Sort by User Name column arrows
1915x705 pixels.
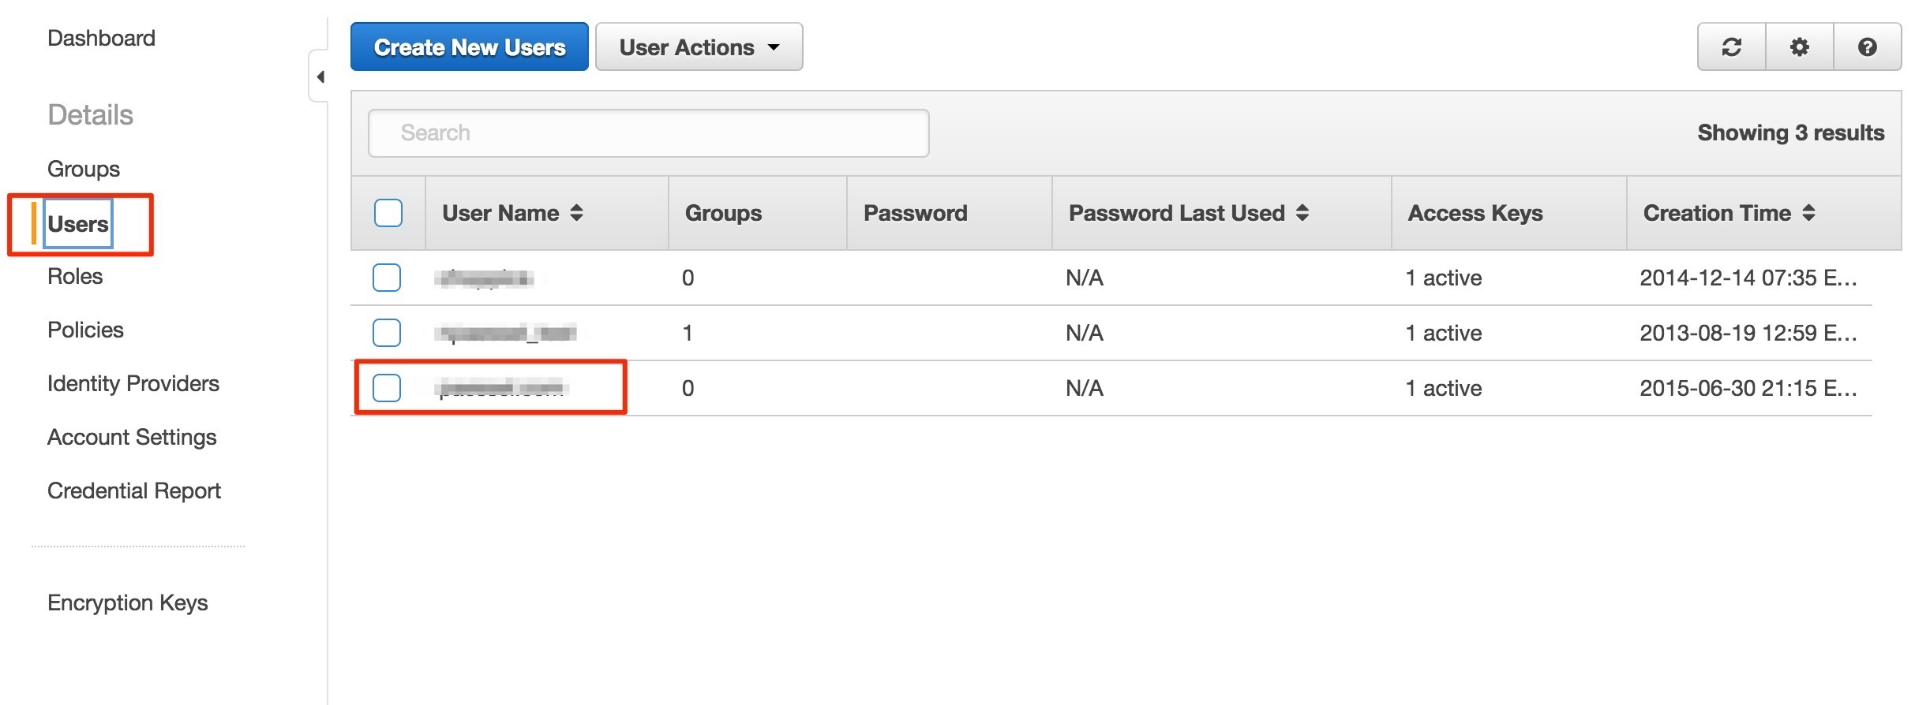(576, 213)
